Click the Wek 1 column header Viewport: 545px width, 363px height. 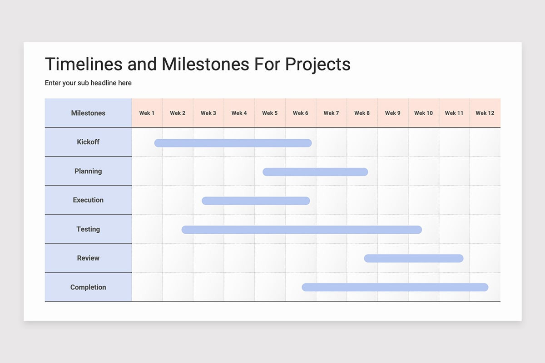(x=147, y=113)
